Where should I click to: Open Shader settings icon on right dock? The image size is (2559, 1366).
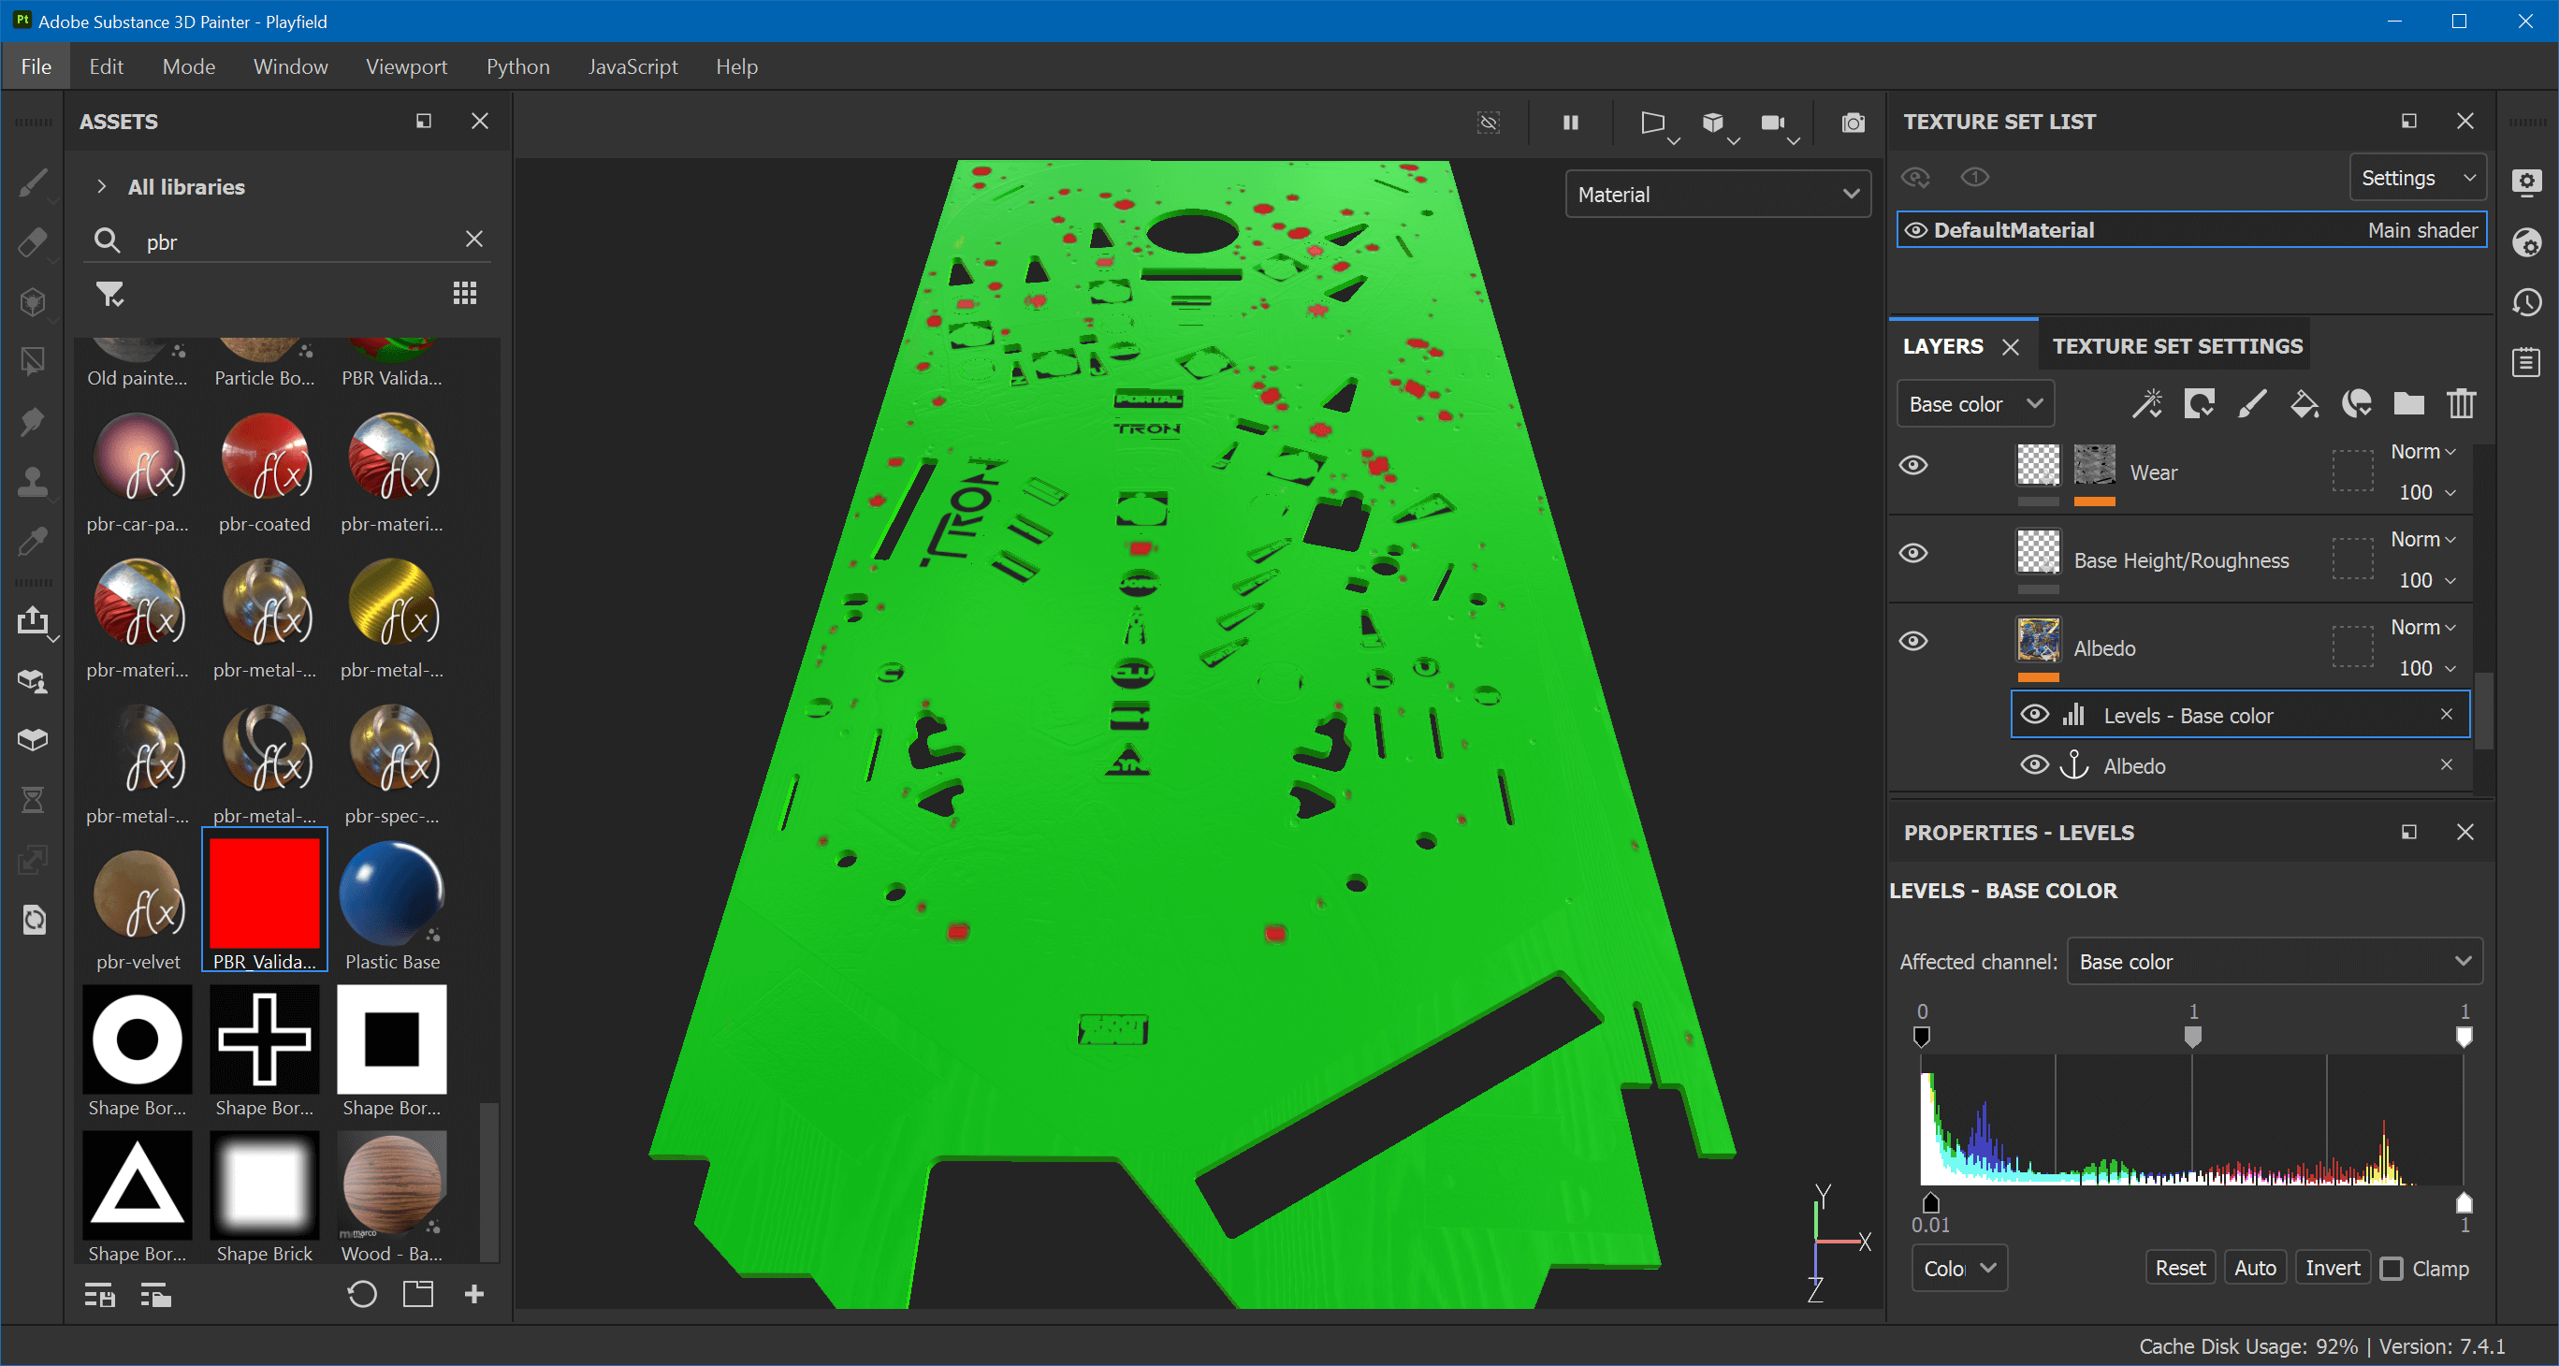2527,242
